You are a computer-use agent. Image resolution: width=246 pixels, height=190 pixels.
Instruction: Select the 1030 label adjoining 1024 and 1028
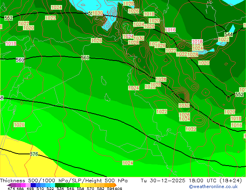click(139, 38)
